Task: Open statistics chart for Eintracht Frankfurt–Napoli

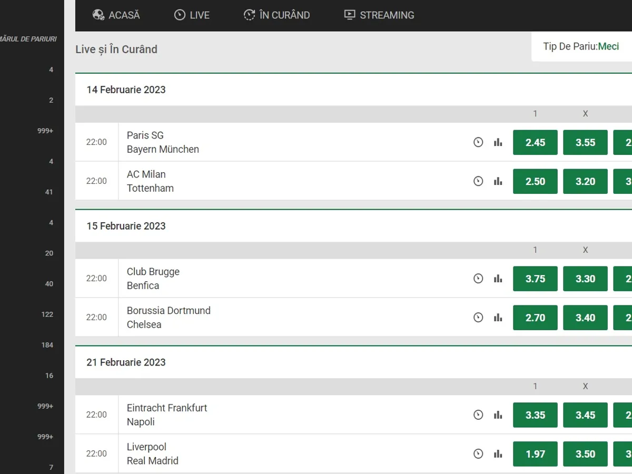Action: pos(498,415)
